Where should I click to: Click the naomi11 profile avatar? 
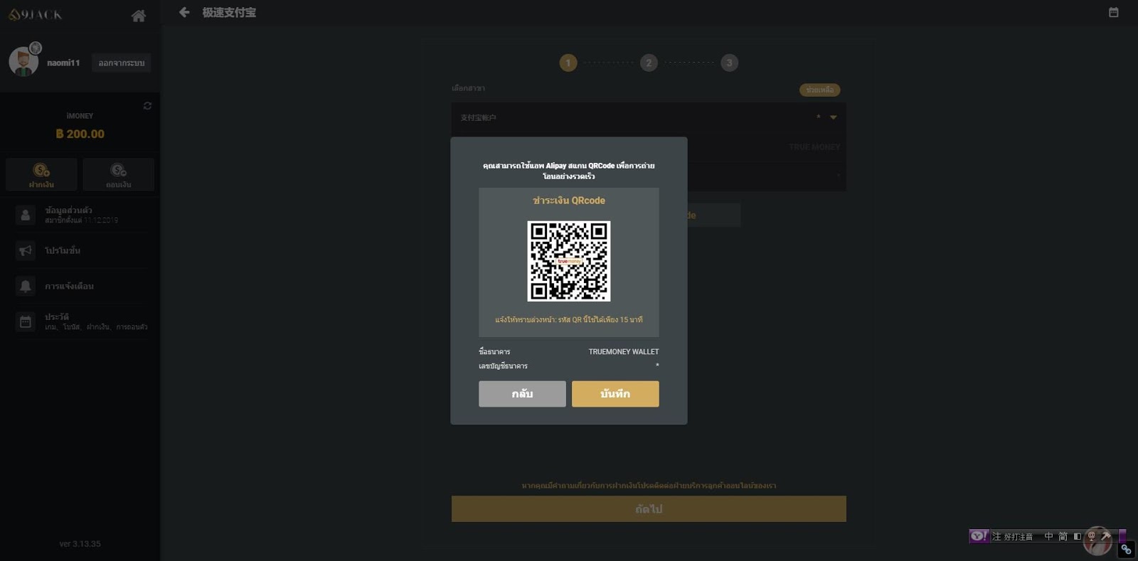click(x=23, y=62)
